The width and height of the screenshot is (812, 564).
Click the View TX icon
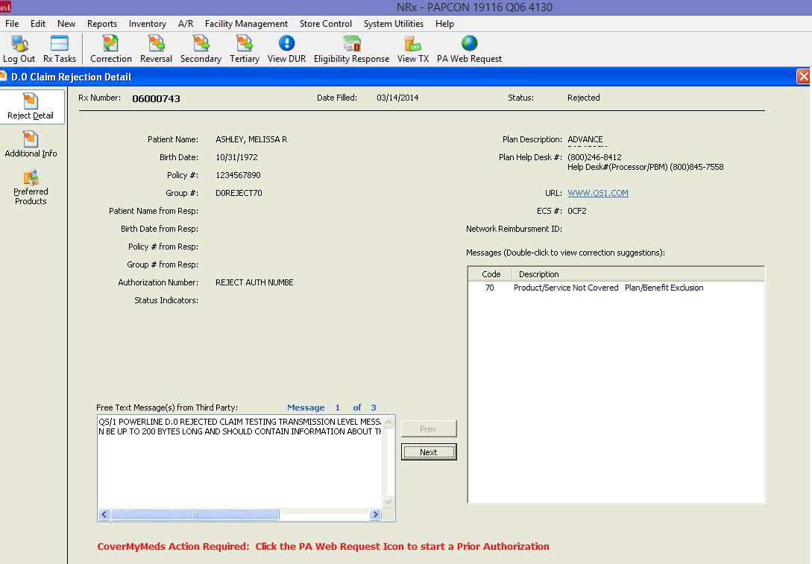point(413,49)
